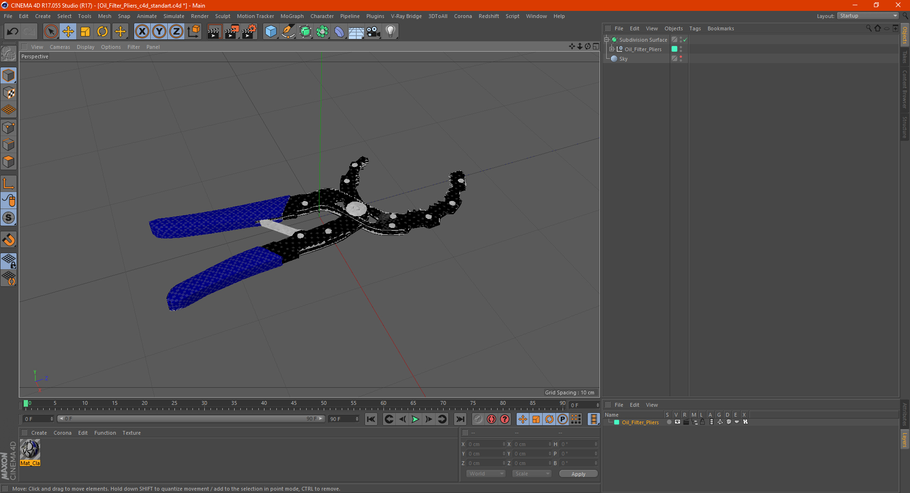Toggle Autokeying button
The height and width of the screenshot is (493, 910).
[491, 419]
